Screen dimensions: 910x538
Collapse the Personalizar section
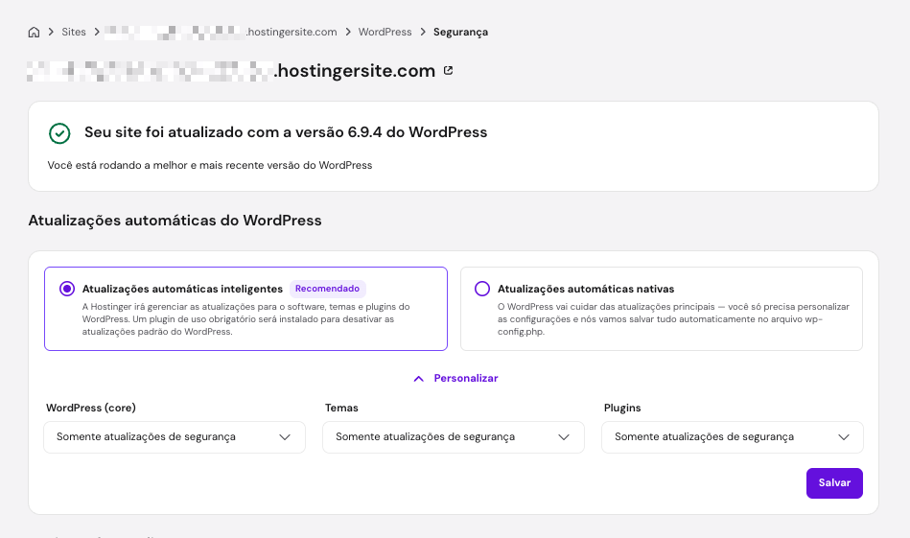[x=455, y=379]
